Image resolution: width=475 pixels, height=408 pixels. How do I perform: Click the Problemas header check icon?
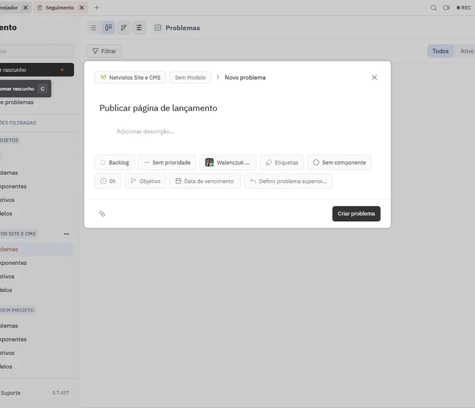pyautogui.click(x=158, y=28)
